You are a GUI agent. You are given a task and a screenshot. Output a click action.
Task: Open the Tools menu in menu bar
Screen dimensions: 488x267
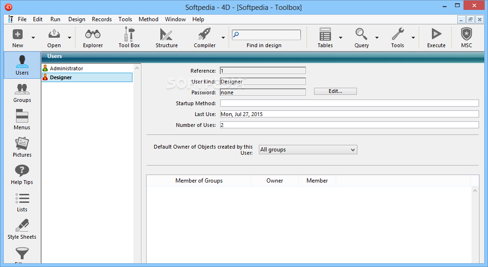pyautogui.click(x=125, y=19)
